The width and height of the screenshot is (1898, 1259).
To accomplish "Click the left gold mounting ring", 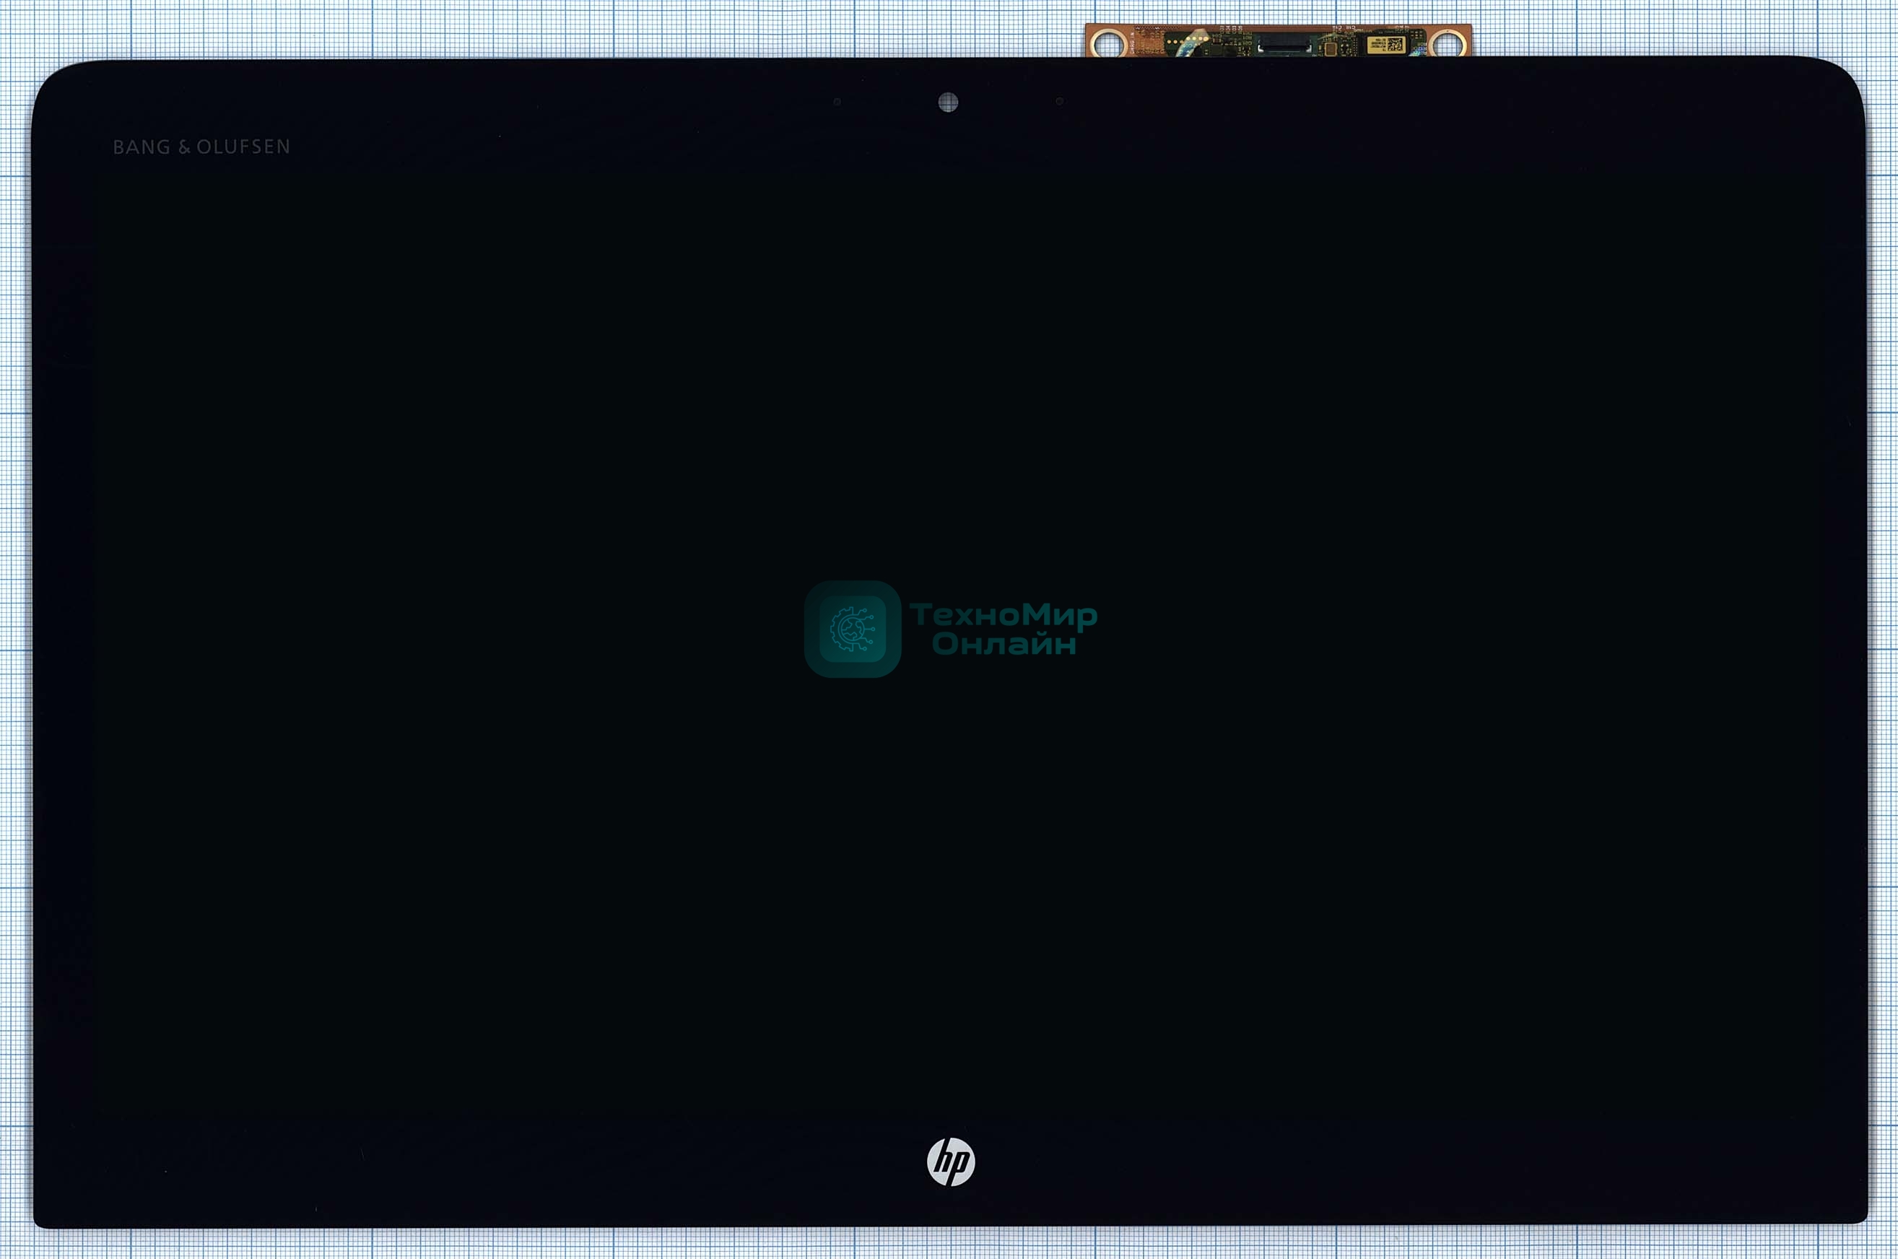I will [x=1108, y=43].
